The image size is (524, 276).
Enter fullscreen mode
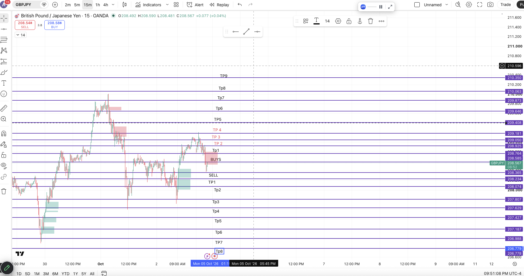480,5
